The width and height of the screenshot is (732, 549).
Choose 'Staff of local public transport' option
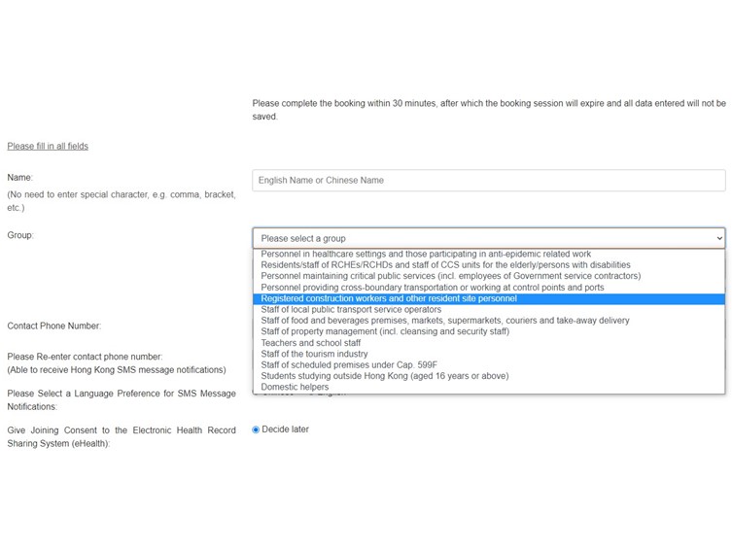(489, 309)
